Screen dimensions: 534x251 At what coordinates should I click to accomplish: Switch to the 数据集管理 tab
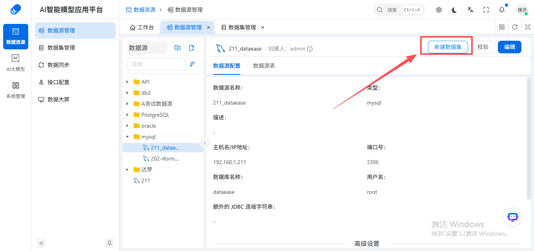tap(242, 27)
